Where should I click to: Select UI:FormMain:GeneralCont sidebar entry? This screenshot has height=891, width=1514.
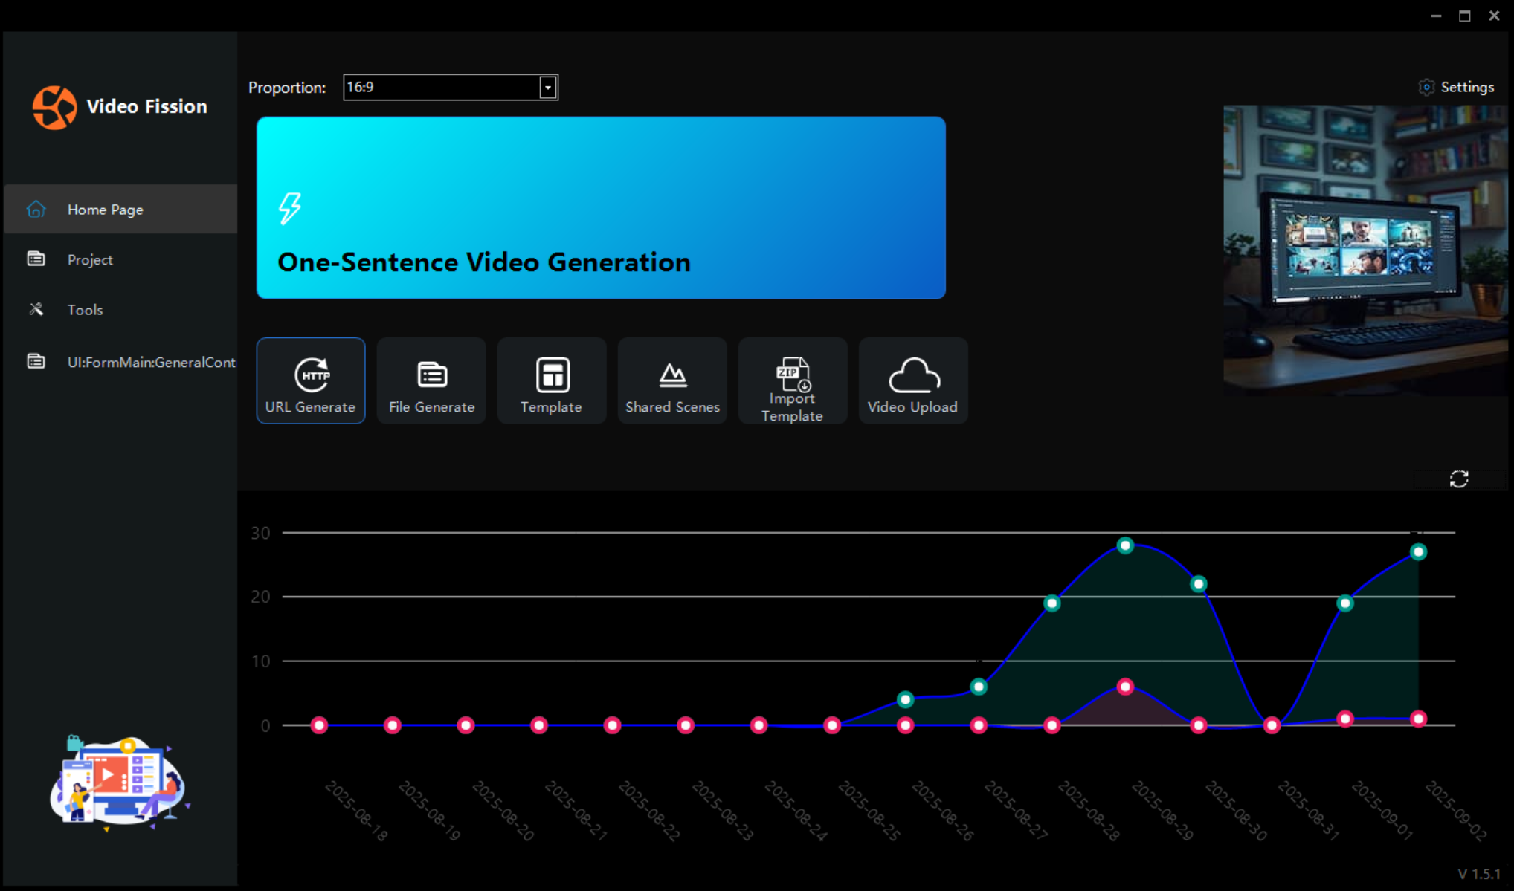point(151,362)
